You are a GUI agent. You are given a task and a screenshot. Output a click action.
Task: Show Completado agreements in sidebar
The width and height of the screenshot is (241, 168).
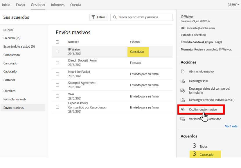pyautogui.click(x=12, y=55)
